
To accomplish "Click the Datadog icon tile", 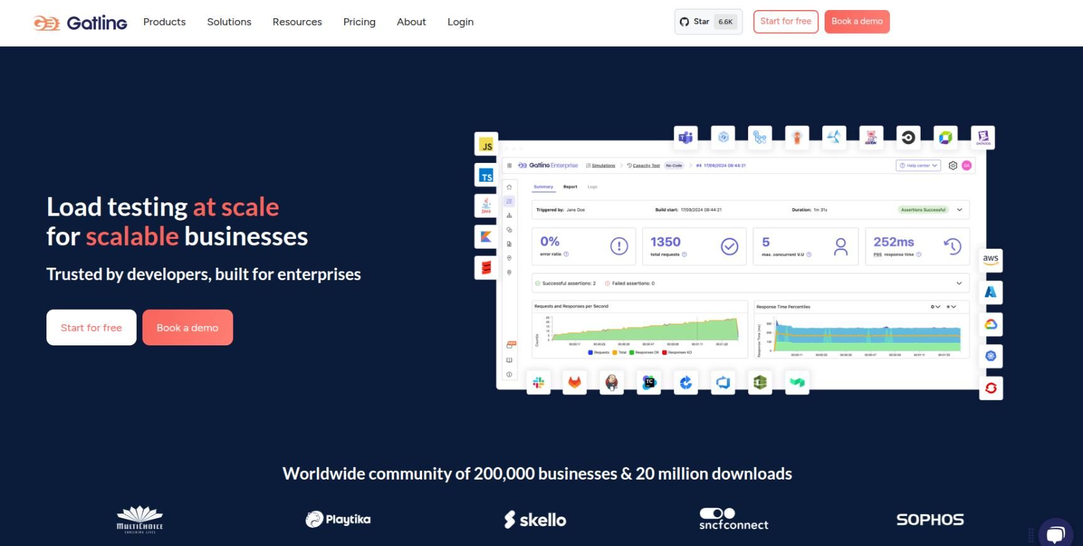I will point(983,137).
